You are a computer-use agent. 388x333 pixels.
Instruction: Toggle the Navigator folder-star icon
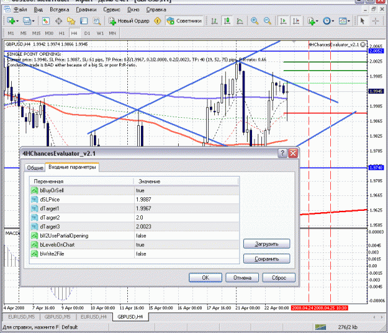tap(71, 21)
